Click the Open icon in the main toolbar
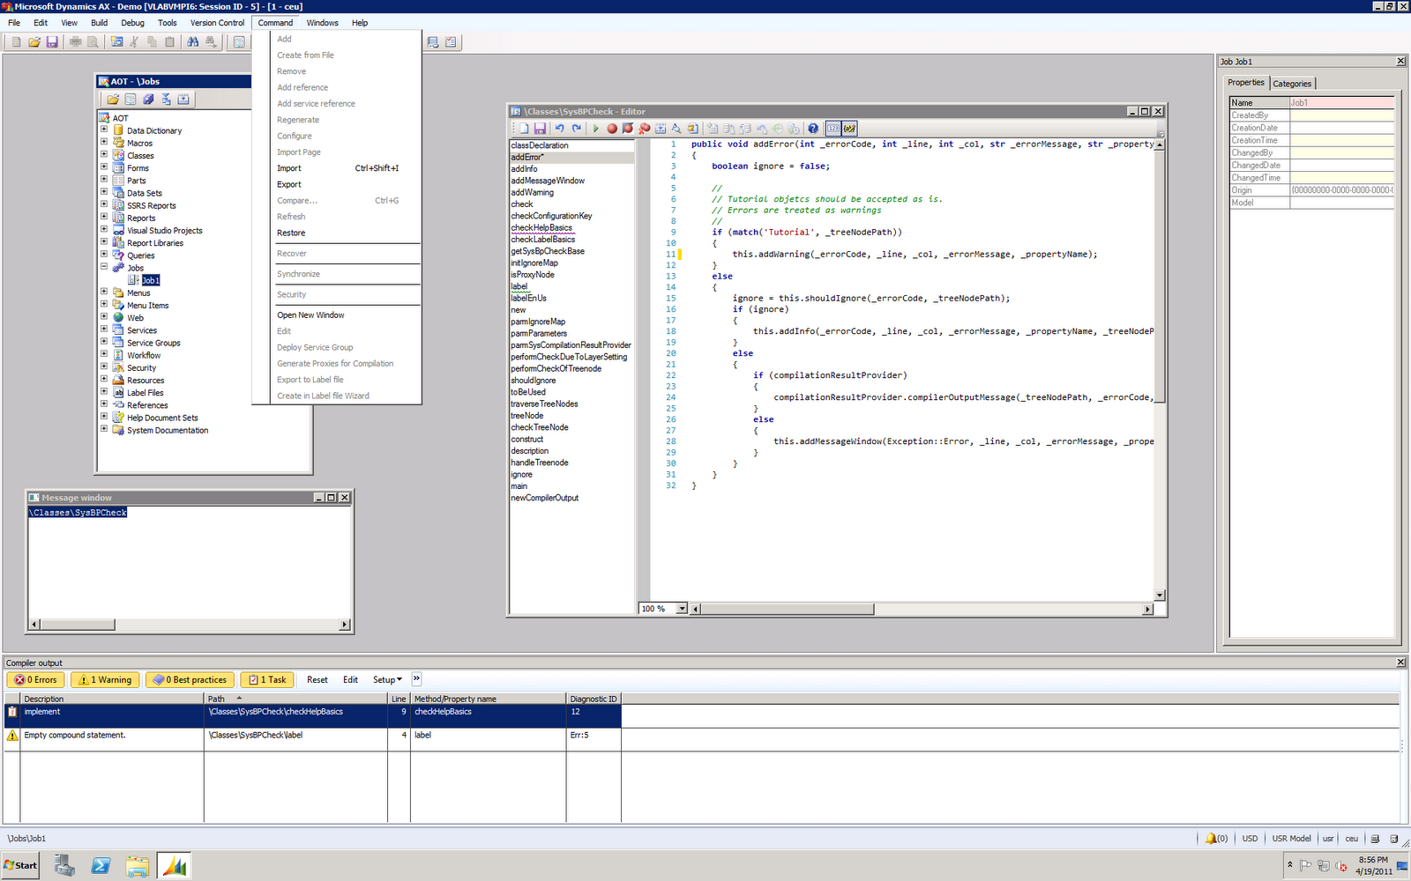This screenshot has height=881, width=1411. [x=34, y=41]
